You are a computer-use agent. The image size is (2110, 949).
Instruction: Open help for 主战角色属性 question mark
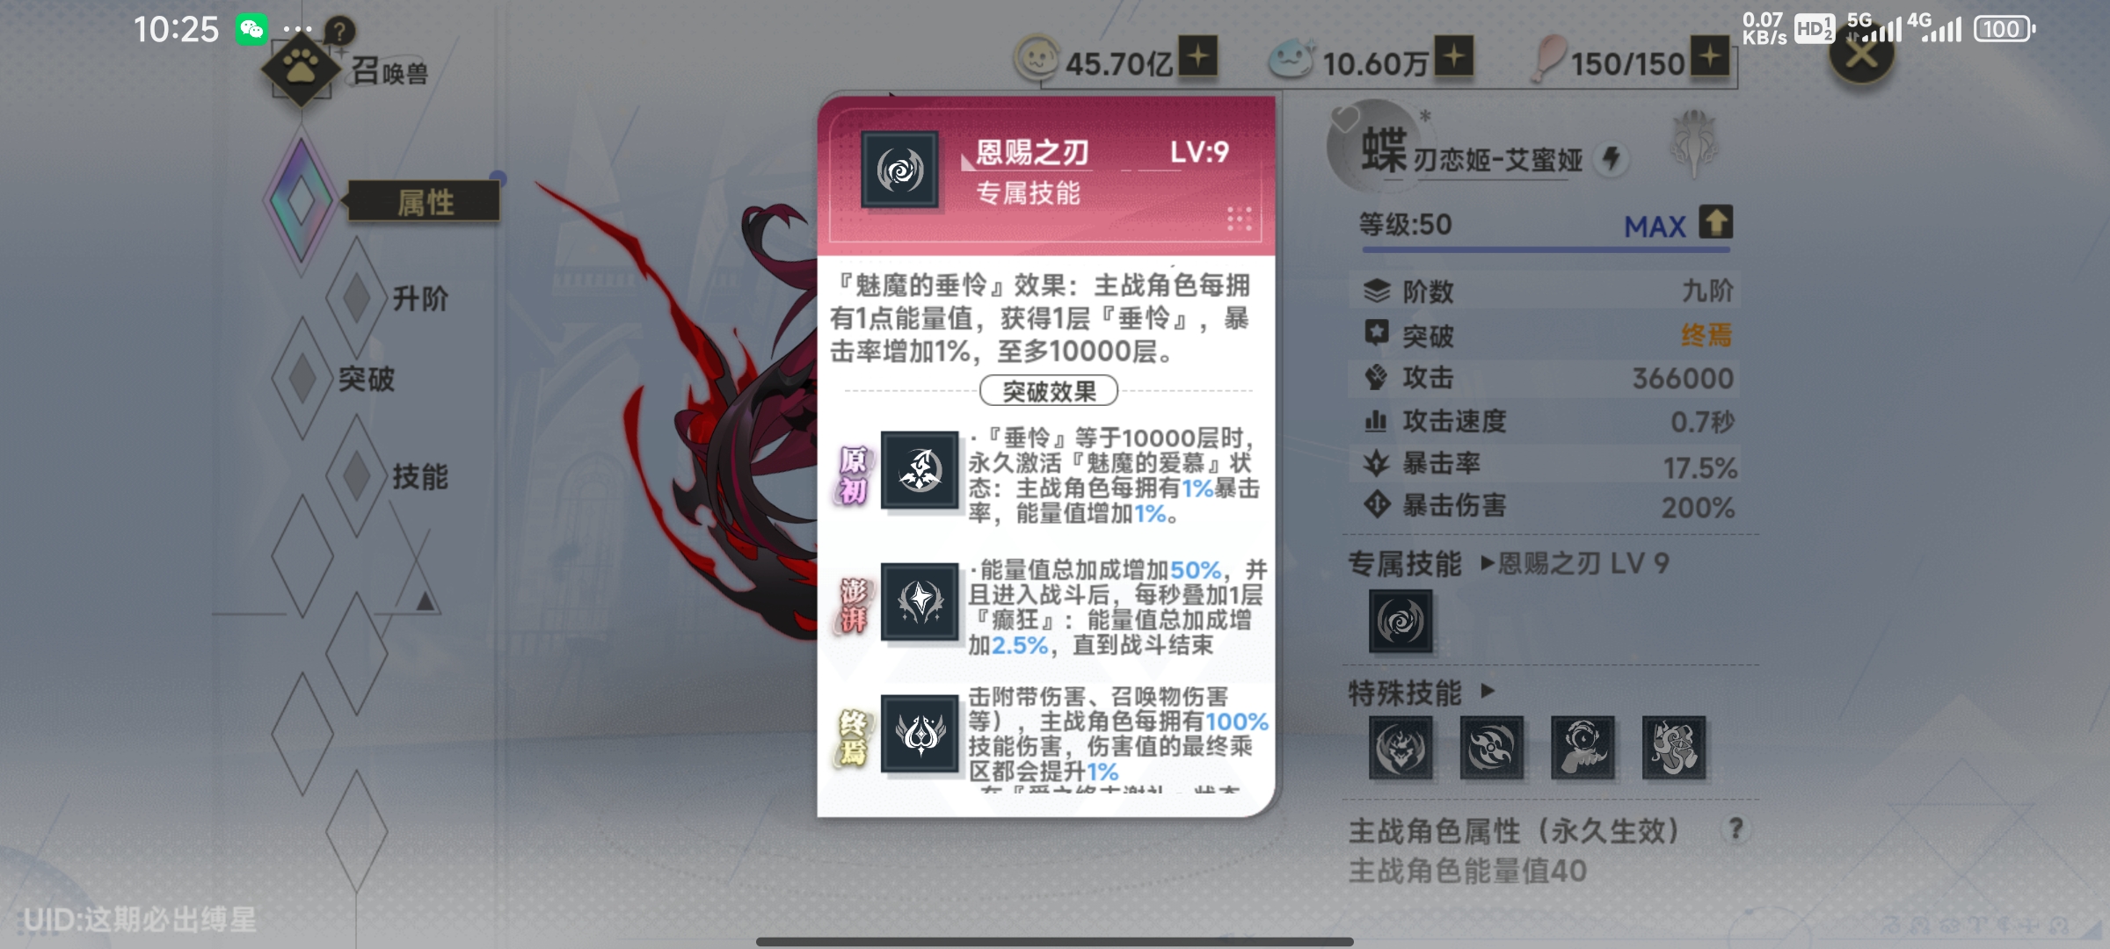click(1735, 829)
